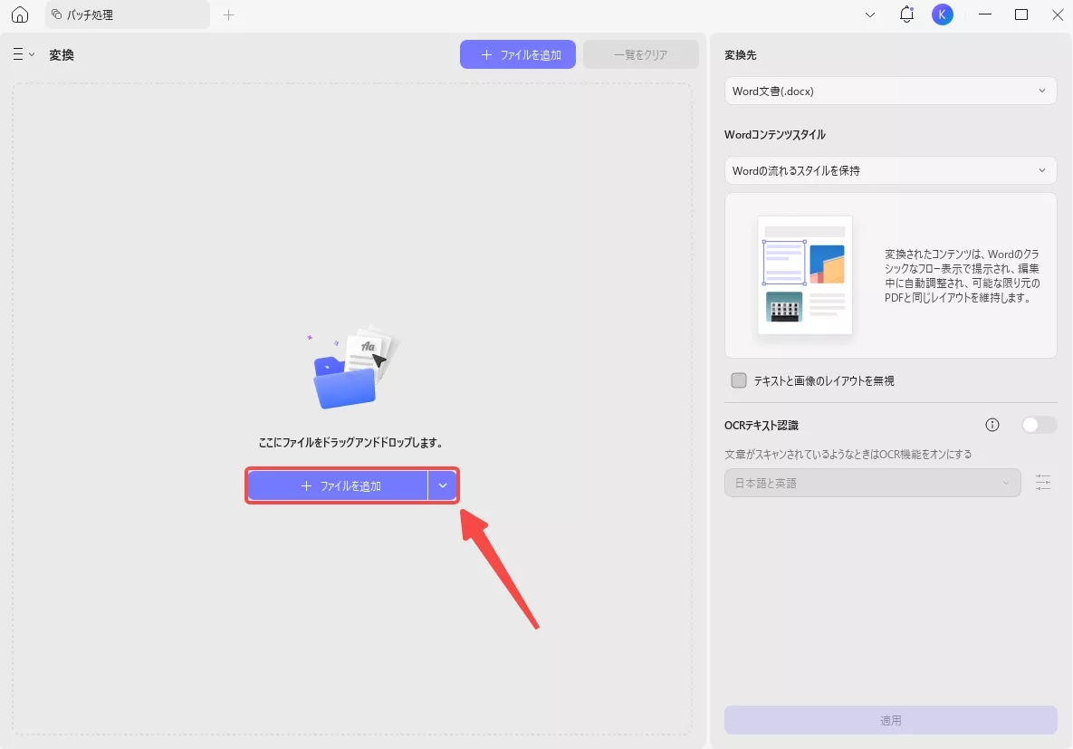The height and width of the screenshot is (749, 1073).
Task: Enable the OCRテキスト認識 toggle
Action: [1039, 423]
